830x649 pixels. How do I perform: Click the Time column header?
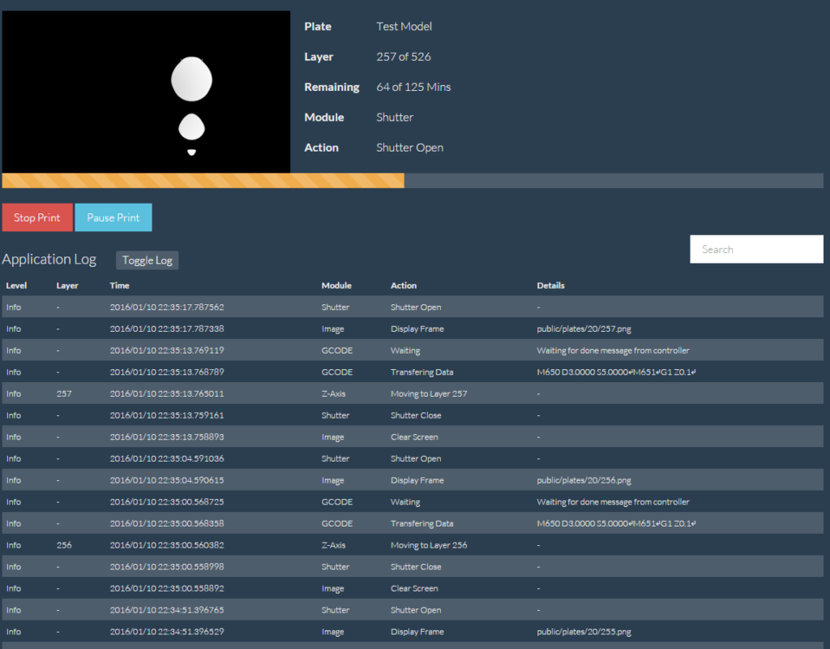coord(119,286)
